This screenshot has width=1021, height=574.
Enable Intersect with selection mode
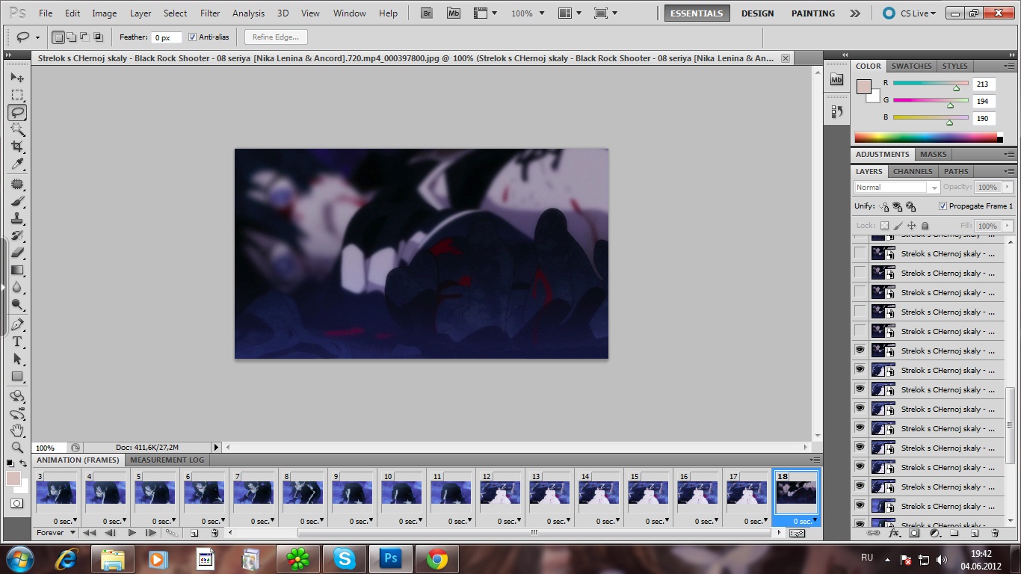[x=98, y=37]
